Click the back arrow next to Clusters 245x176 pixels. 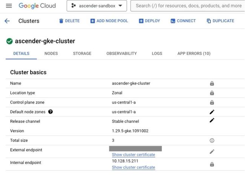pyautogui.click(x=7, y=21)
